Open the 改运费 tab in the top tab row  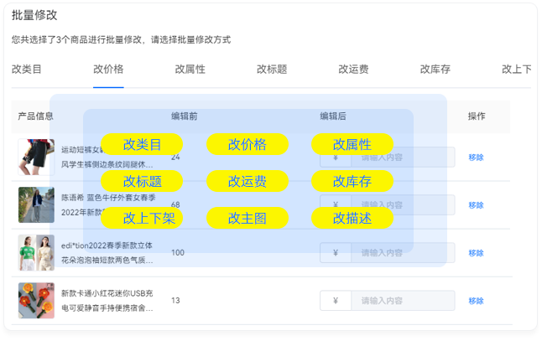353,70
